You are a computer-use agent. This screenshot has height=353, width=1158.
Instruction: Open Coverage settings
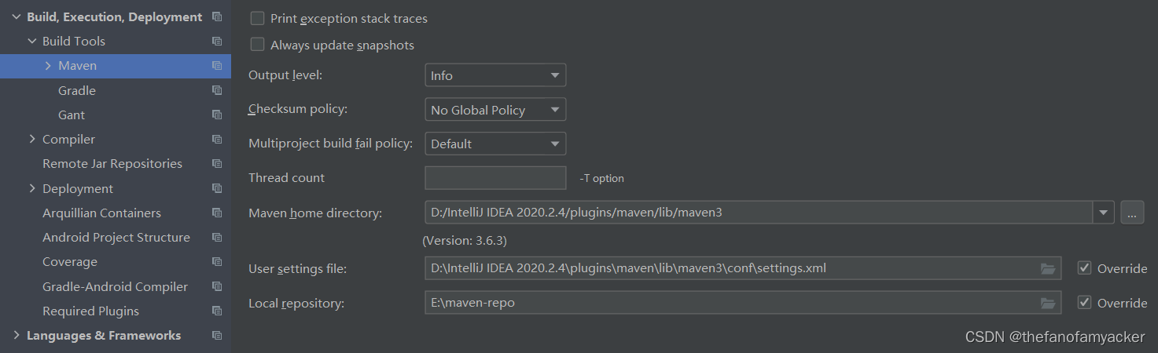point(70,261)
